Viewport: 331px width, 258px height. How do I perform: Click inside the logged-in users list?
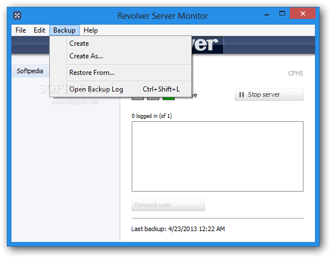[x=218, y=157]
